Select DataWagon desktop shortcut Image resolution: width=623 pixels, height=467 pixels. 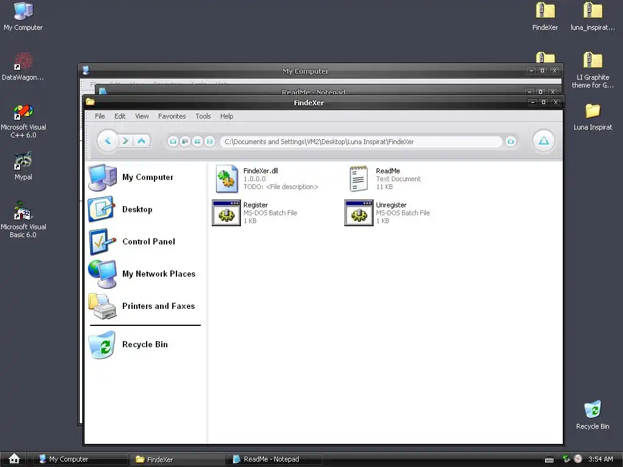(x=23, y=67)
